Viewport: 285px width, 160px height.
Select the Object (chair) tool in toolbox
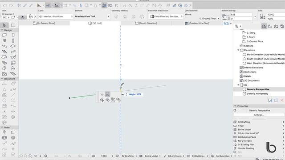(13, 68)
